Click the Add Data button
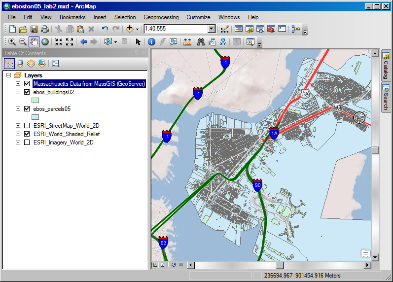 tap(131, 29)
